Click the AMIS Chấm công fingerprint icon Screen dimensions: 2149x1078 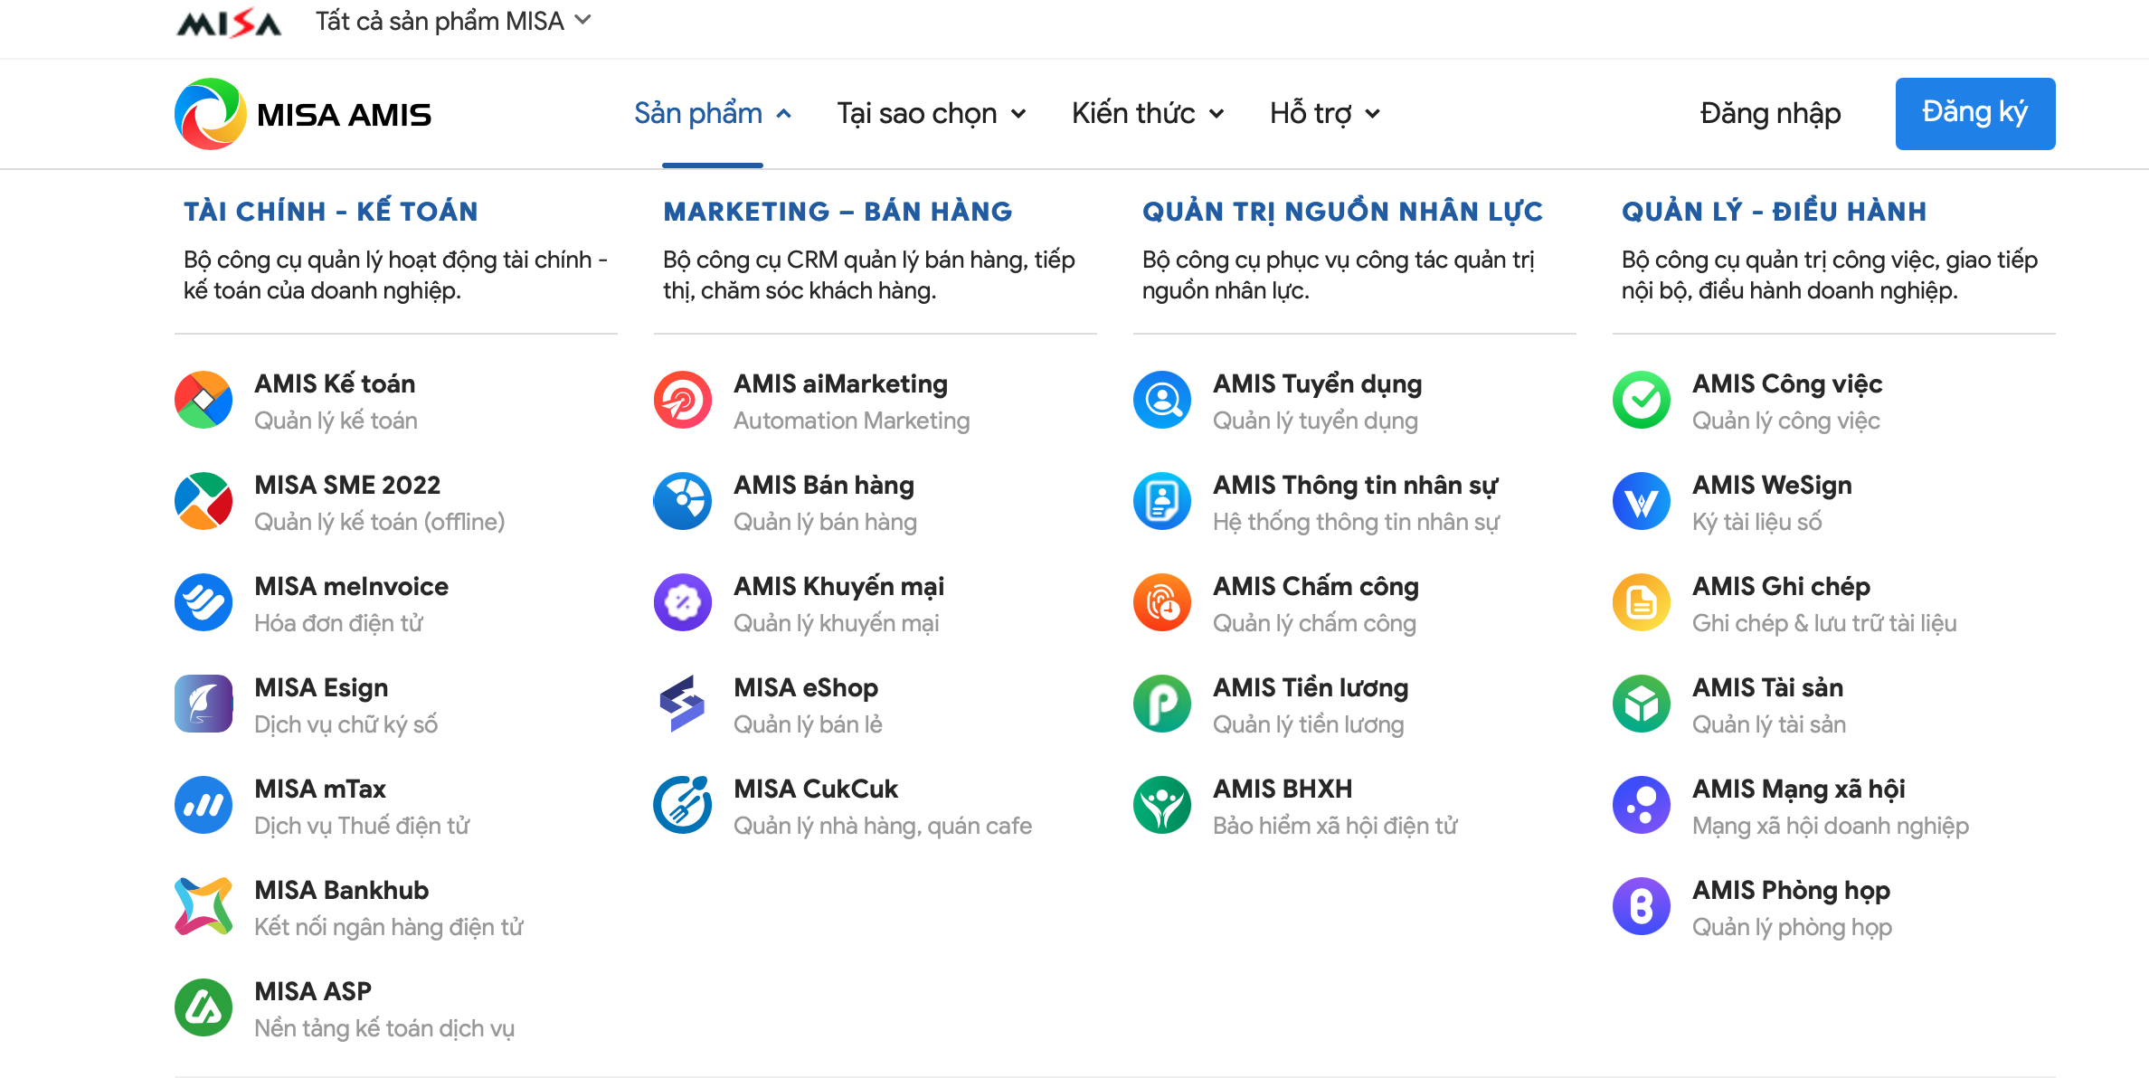point(1162,602)
